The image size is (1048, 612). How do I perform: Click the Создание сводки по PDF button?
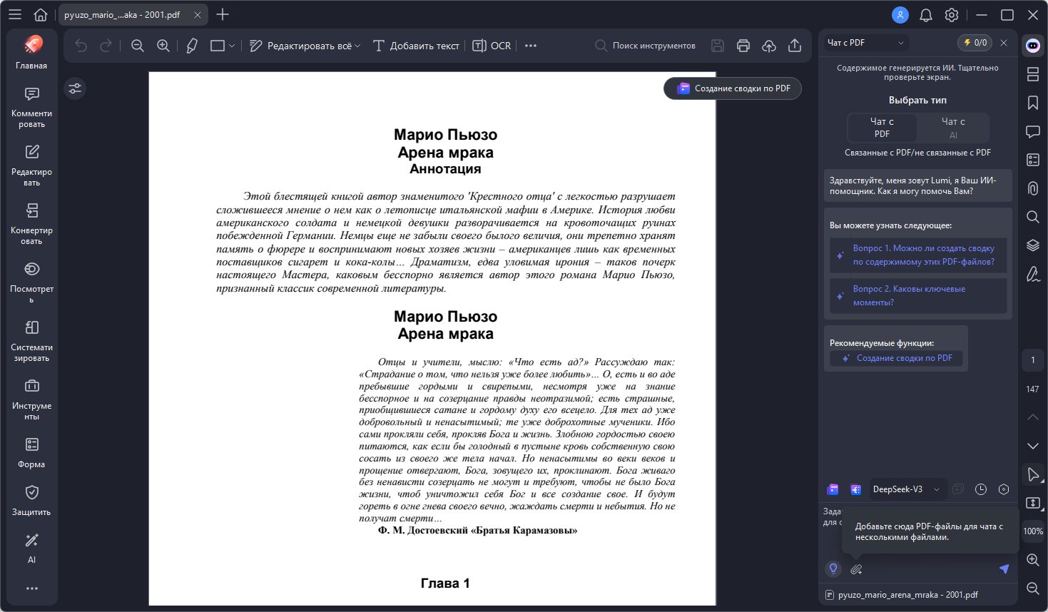[733, 88]
